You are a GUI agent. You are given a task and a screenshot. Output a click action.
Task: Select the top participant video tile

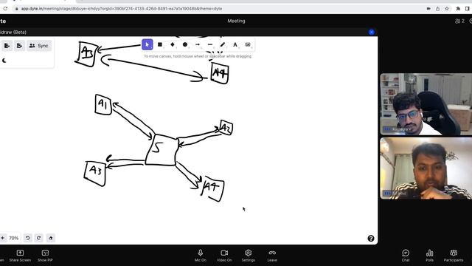pyautogui.click(x=426, y=104)
